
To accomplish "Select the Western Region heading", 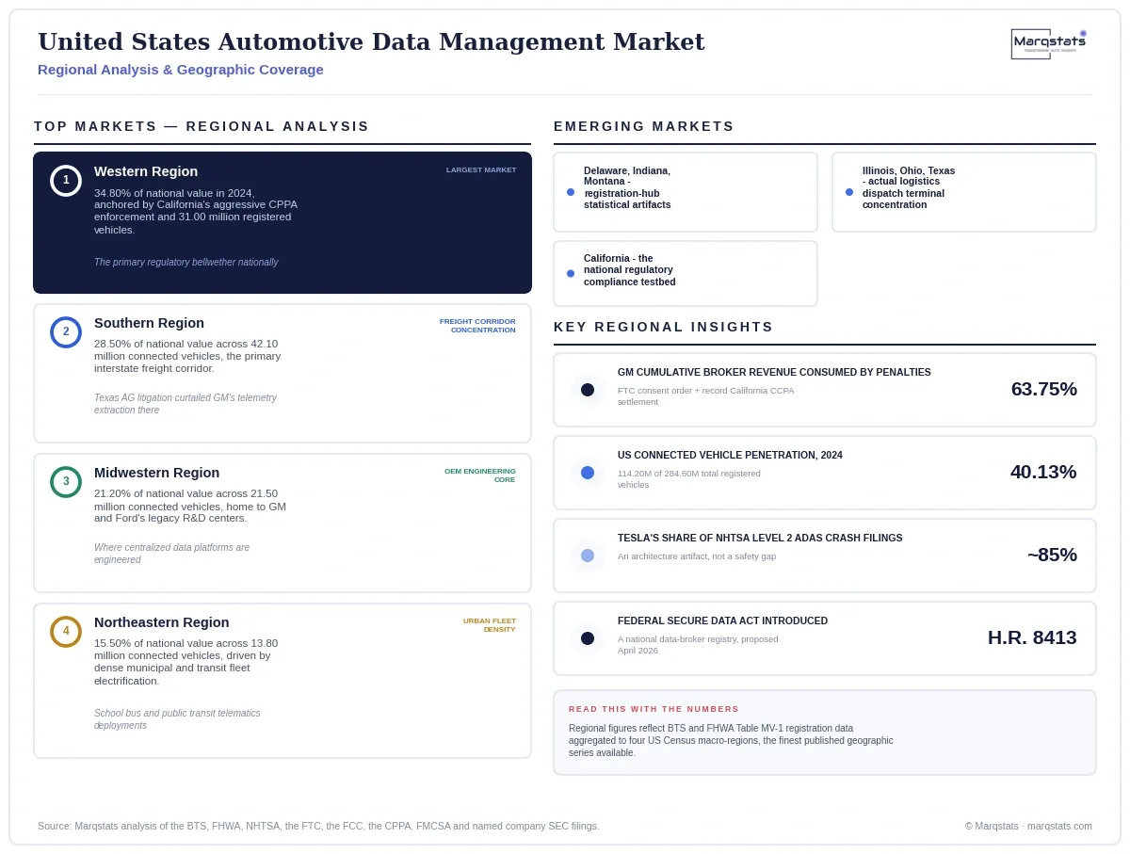I will 146,171.
